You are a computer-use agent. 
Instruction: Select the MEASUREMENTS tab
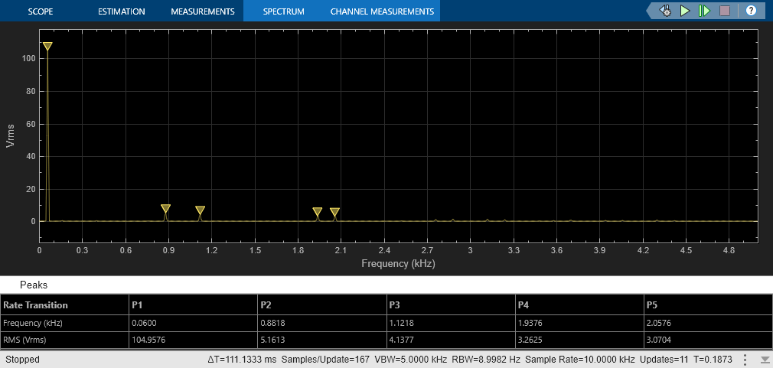click(203, 11)
